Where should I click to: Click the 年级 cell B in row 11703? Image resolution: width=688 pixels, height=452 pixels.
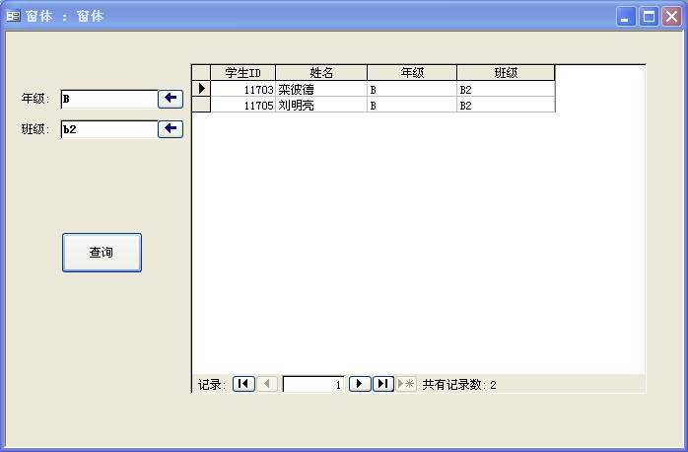click(x=412, y=89)
